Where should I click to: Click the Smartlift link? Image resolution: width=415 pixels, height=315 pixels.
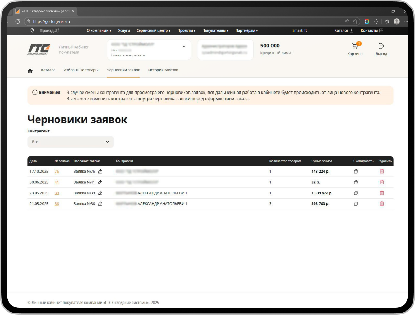point(299,30)
